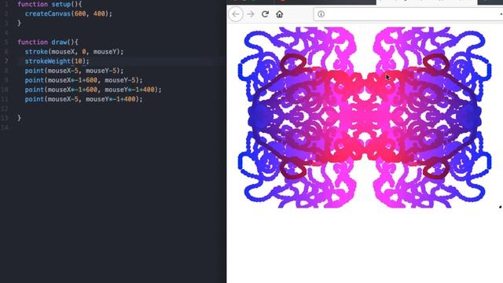Open the browser home page icon
This screenshot has height=283, width=503.
coord(280,14)
